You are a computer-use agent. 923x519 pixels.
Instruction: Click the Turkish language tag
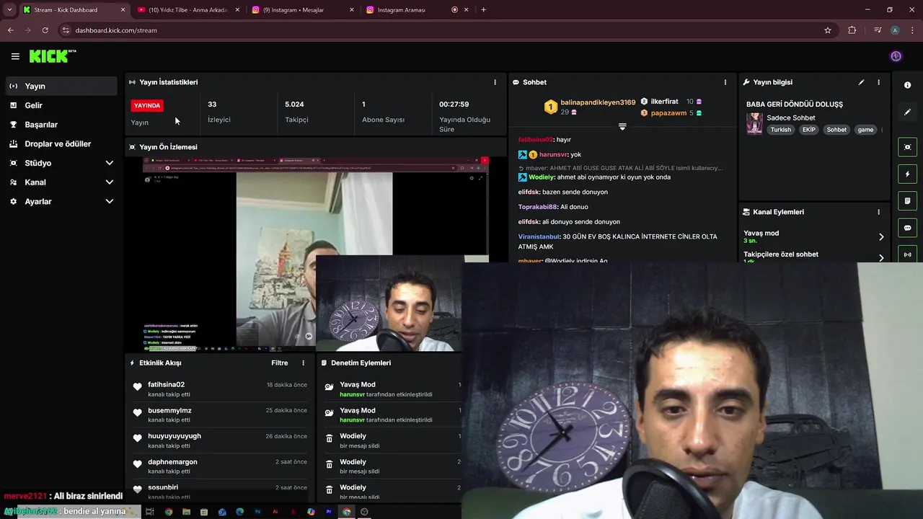point(780,130)
